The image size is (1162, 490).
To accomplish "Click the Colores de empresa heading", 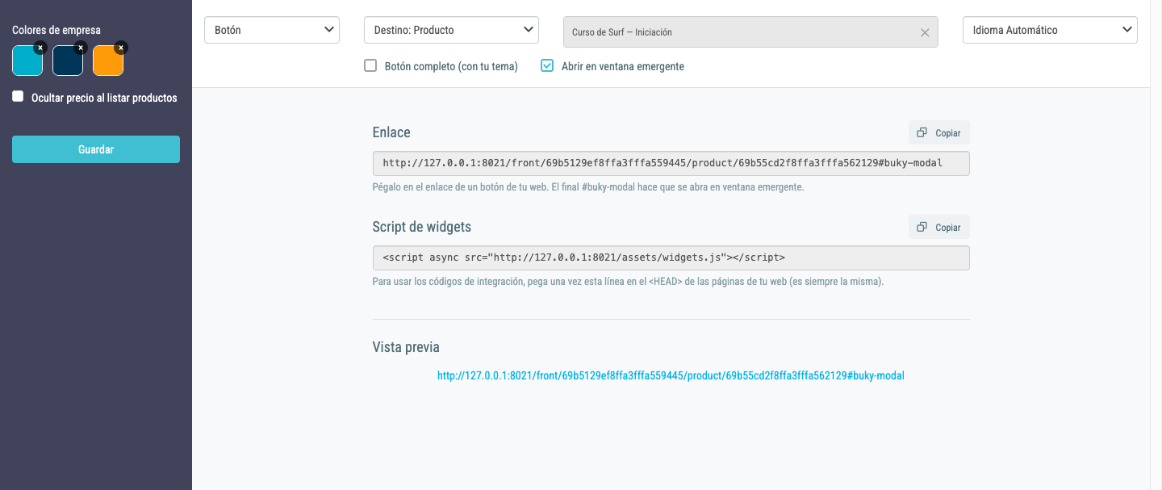I will (56, 30).
